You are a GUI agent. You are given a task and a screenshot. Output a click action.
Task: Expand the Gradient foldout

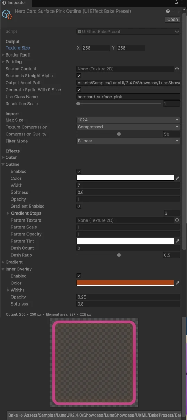click(3, 262)
